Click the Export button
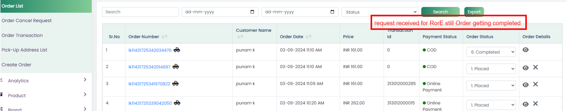 (474, 12)
